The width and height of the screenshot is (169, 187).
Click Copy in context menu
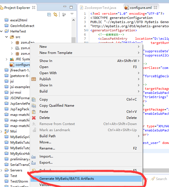(86, 99)
